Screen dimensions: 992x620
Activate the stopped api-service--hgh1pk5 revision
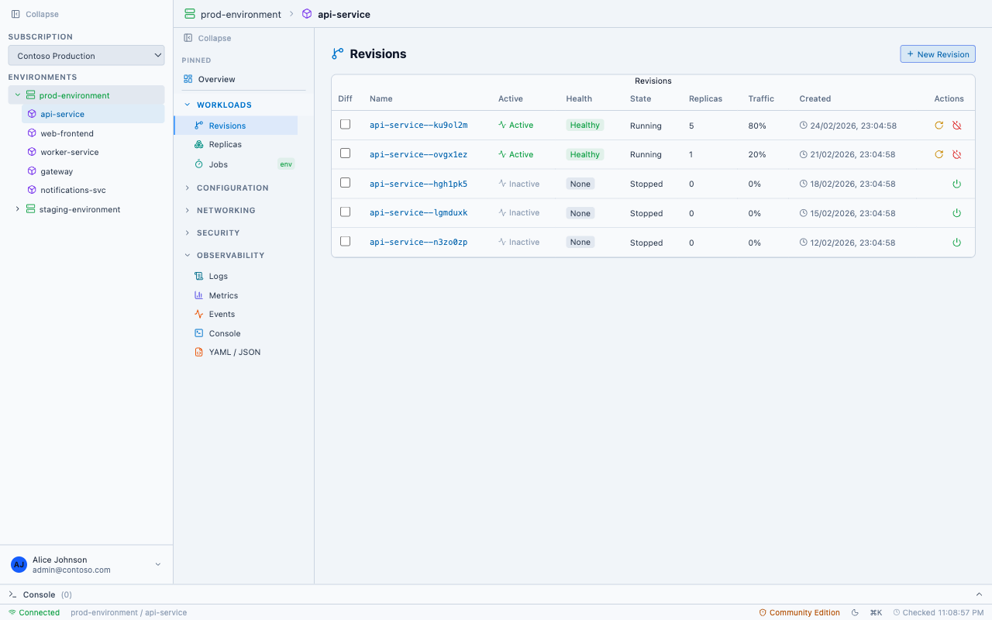(x=957, y=184)
